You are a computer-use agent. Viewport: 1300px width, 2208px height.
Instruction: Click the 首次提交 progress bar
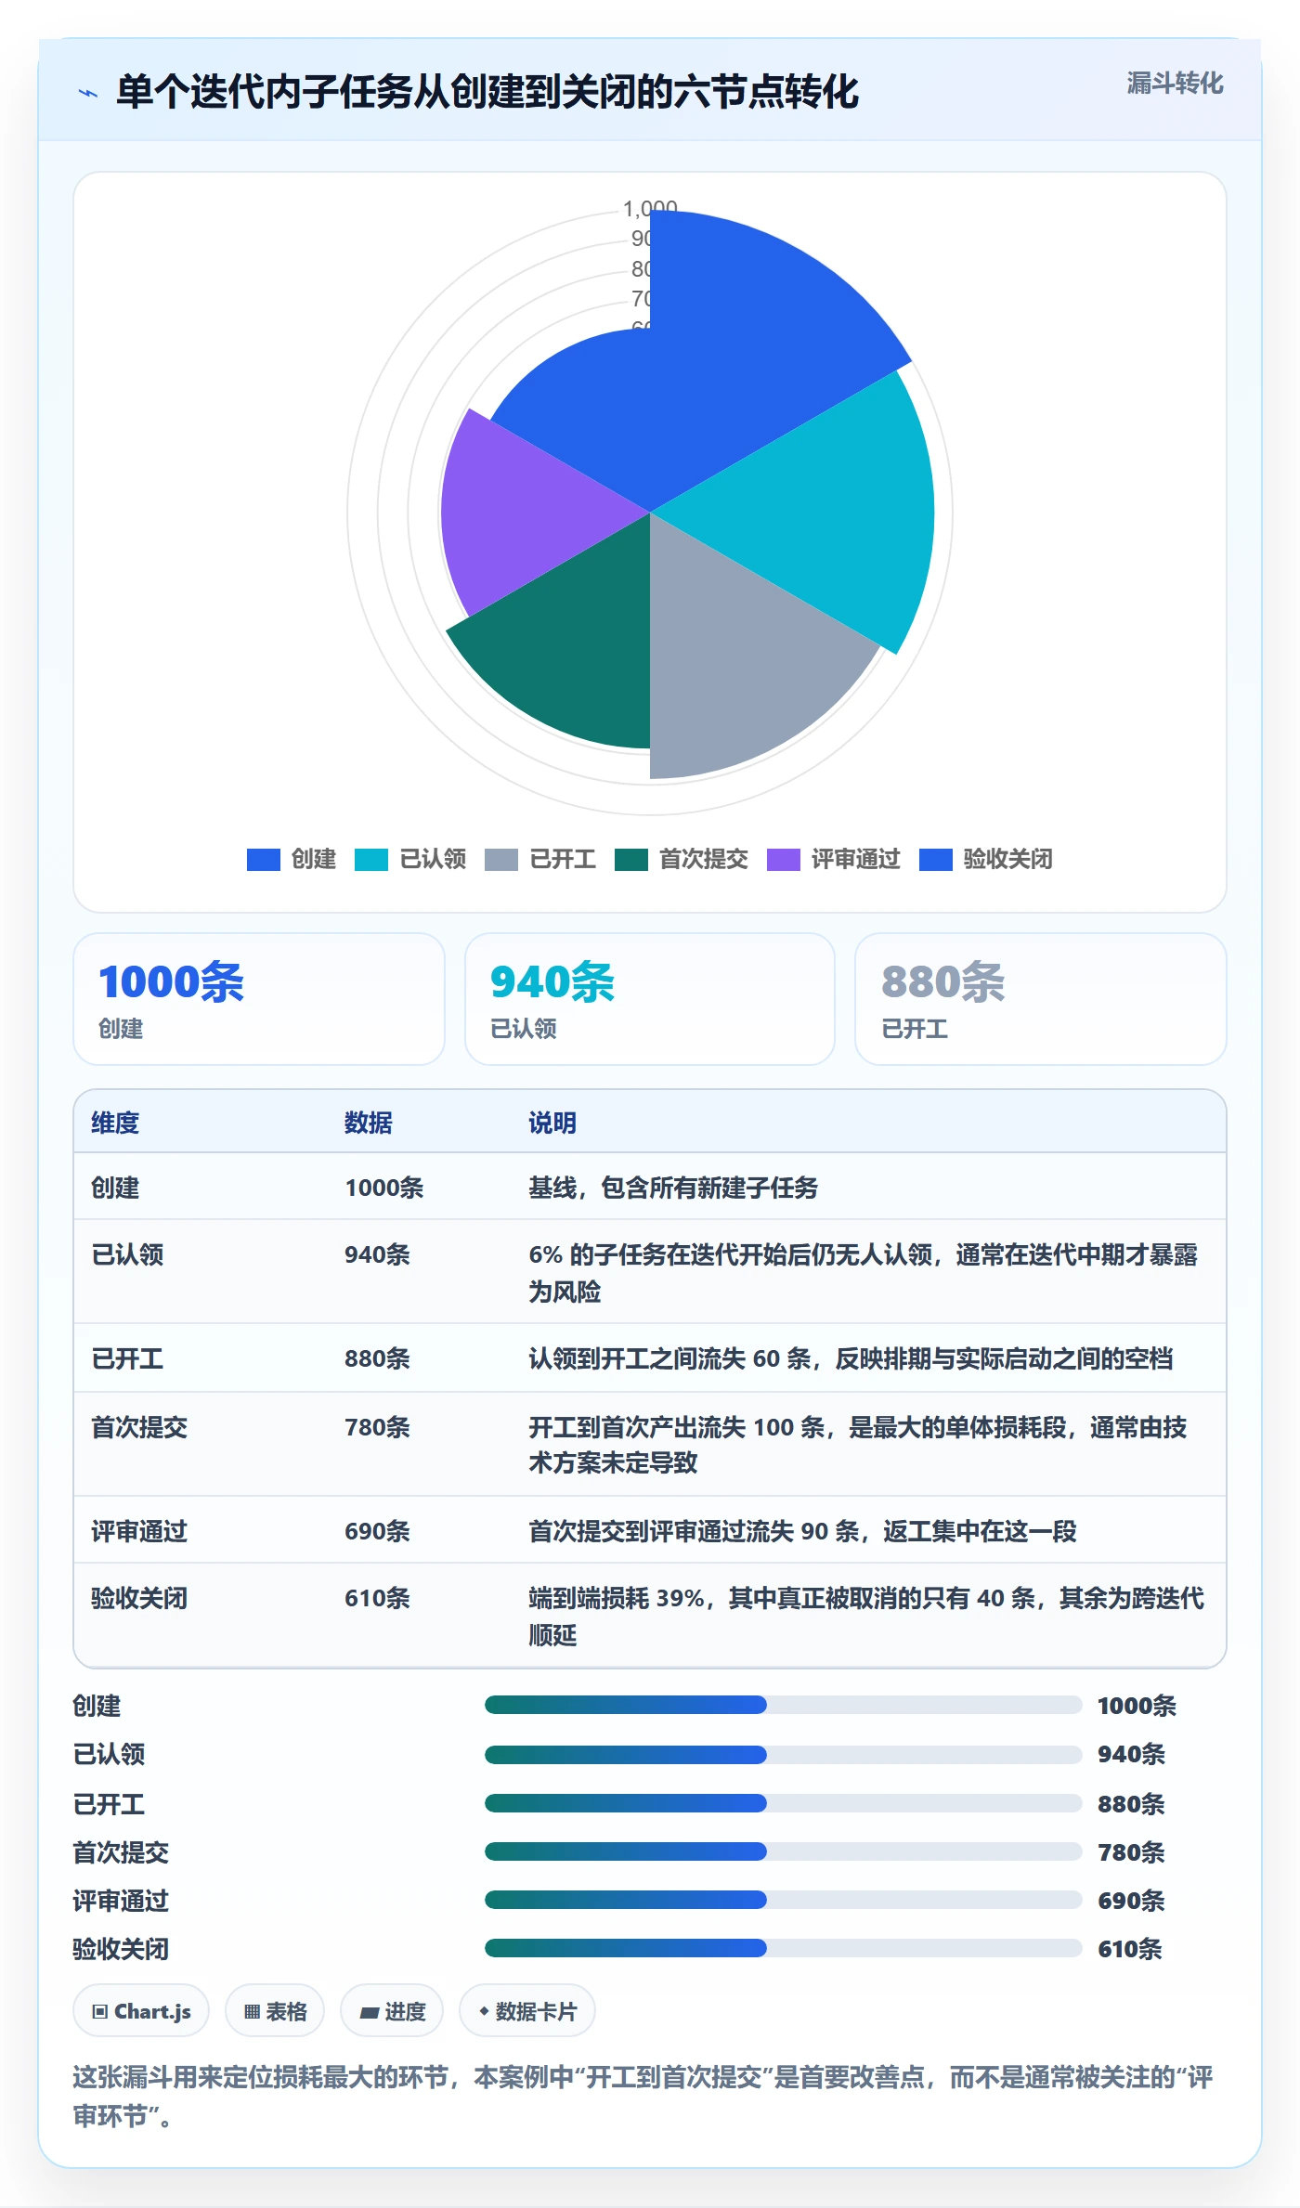coord(784,1851)
